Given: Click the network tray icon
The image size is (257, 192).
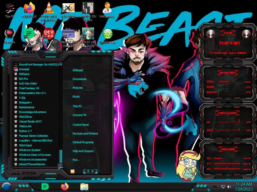Looking at the screenshot, I should [223, 186].
